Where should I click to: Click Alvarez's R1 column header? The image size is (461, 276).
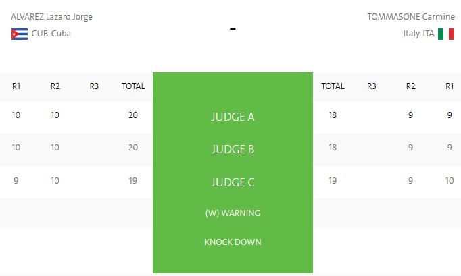click(16, 86)
